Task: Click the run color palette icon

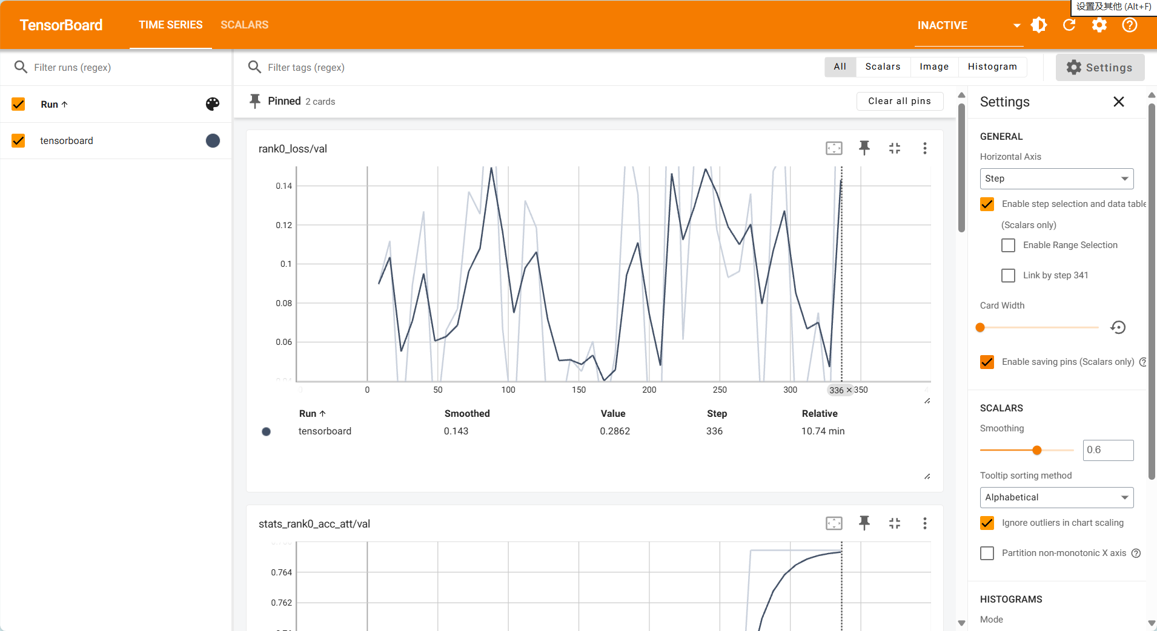Action: tap(213, 104)
